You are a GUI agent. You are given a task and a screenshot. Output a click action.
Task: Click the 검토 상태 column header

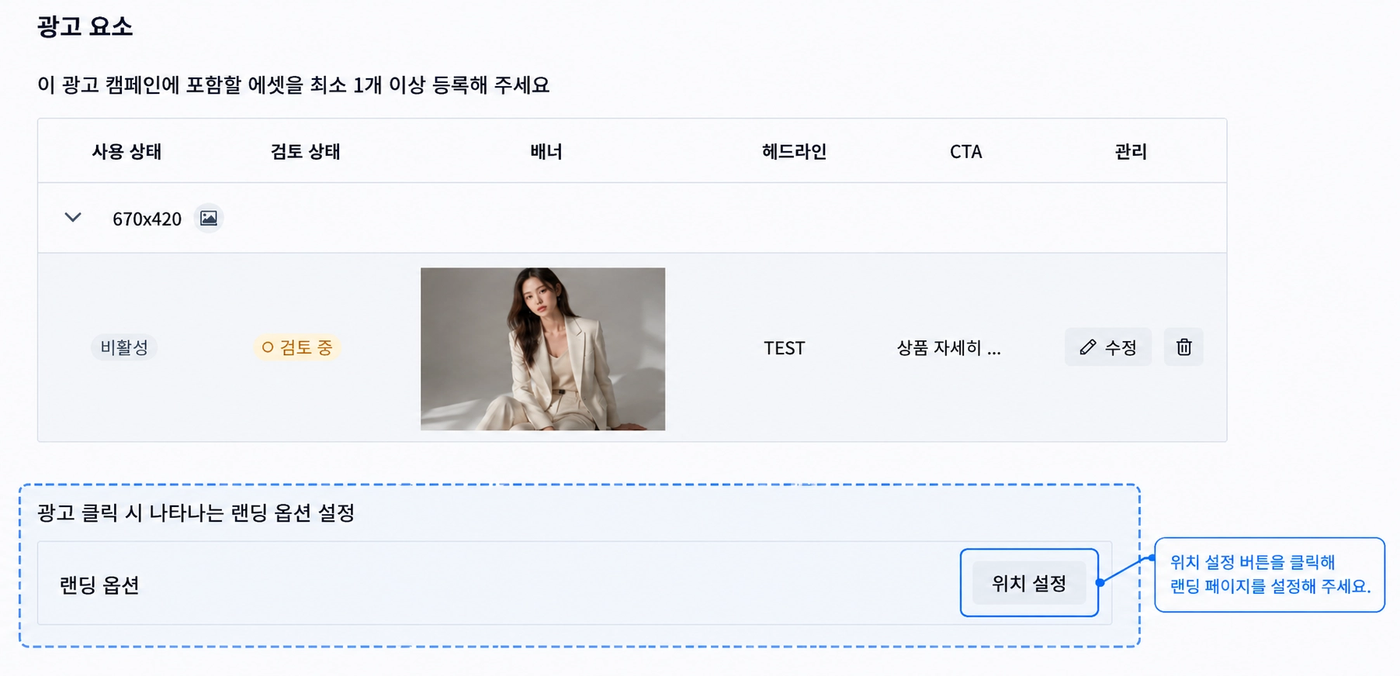click(305, 151)
